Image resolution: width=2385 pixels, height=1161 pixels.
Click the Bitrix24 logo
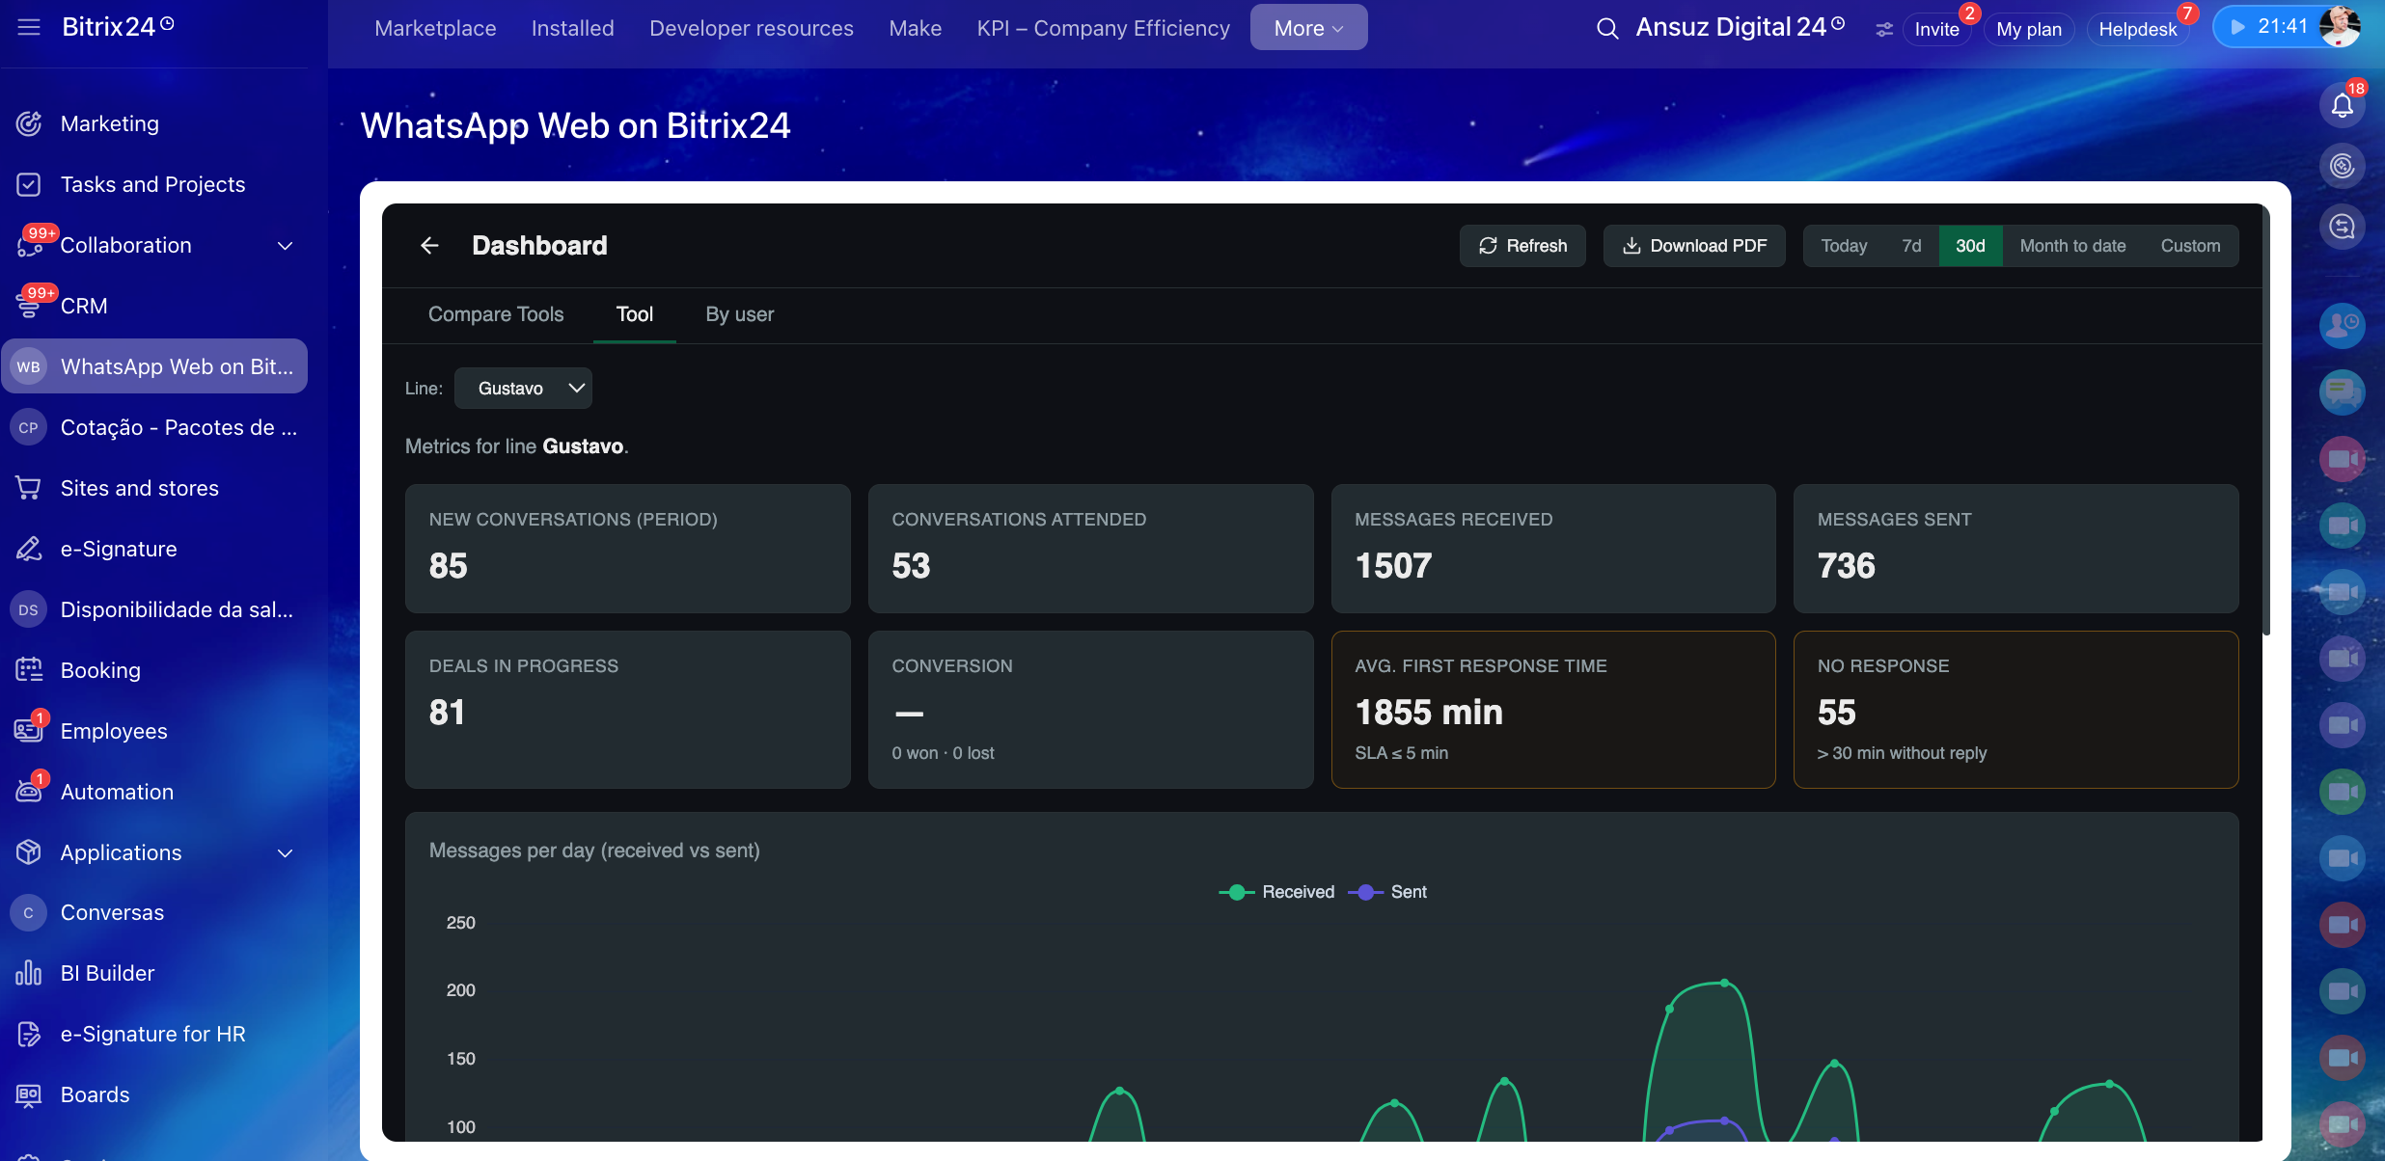click(x=108, y=27)
